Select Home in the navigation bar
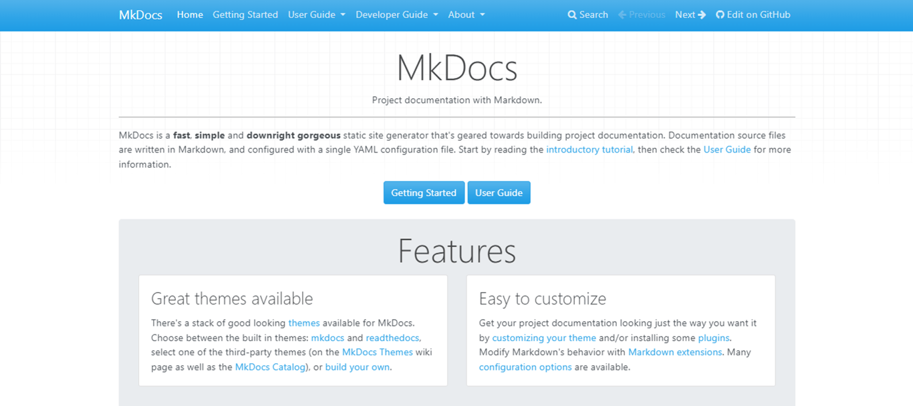The width and height of the screenshot is (913, 406). click(190, 15)
